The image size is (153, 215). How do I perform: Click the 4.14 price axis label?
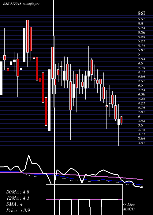(x=141, y=107)
